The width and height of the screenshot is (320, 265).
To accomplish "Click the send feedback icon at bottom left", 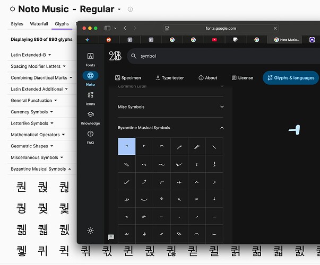I will 111,237.
